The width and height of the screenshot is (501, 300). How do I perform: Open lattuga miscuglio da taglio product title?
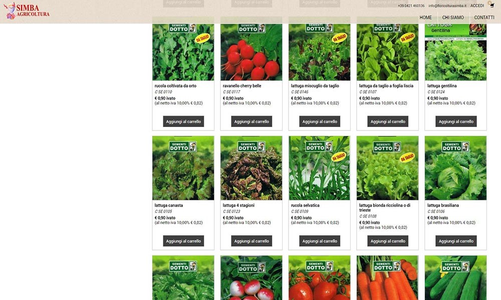[315, 86]
